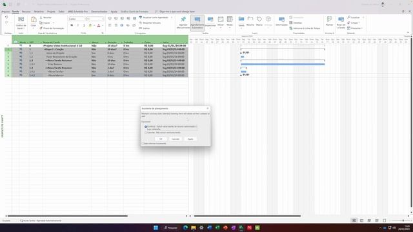413x232 pixels.
Task: Apply yellow background highlight color
Action: coord(90,26)
